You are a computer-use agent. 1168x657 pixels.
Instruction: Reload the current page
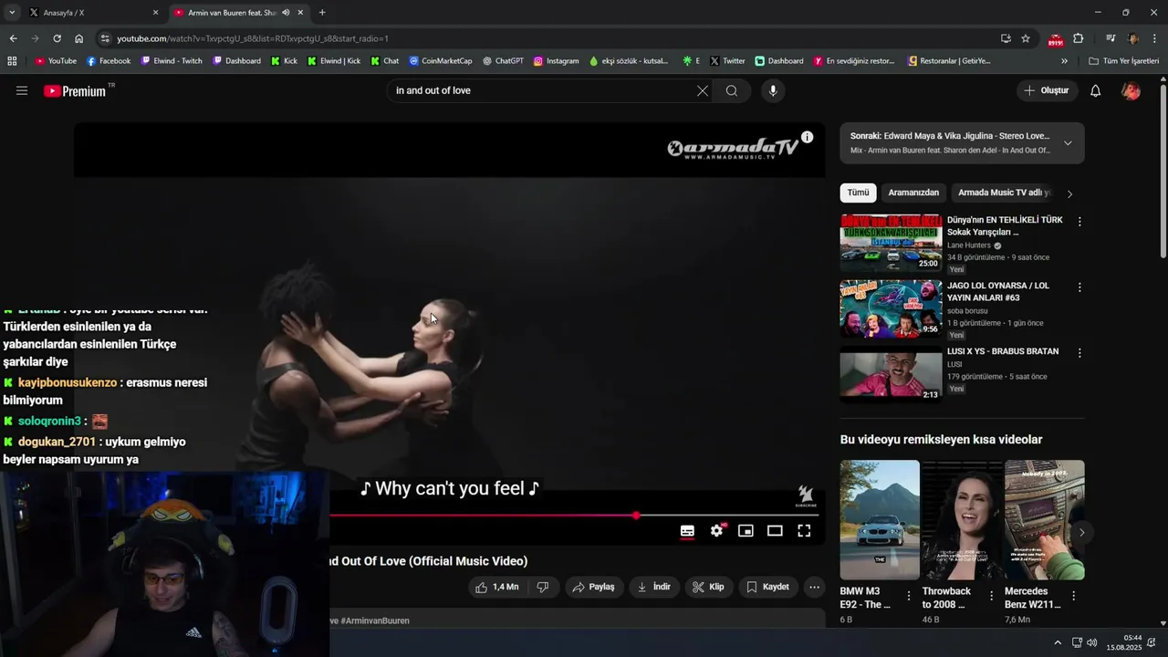click(57, 38)
